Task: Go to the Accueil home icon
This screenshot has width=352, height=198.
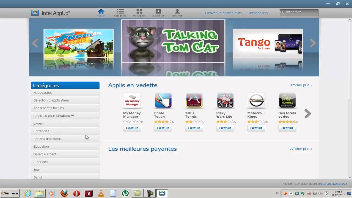Action: click(101, 11)
